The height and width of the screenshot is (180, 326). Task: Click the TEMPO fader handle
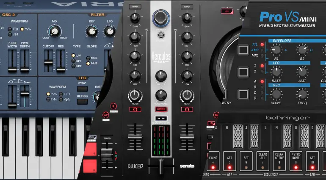point(107,155)
